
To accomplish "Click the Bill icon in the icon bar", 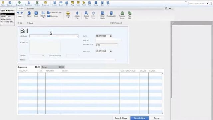I will point(67,3).
